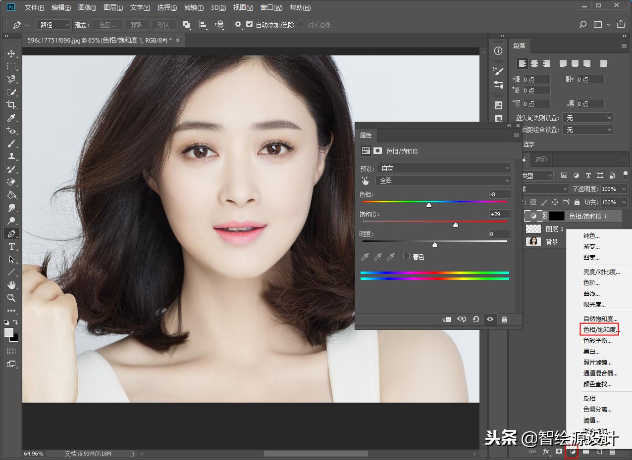Enable the 着色 checkbox
The image size is (632, 460).
(x=407, y=256)
